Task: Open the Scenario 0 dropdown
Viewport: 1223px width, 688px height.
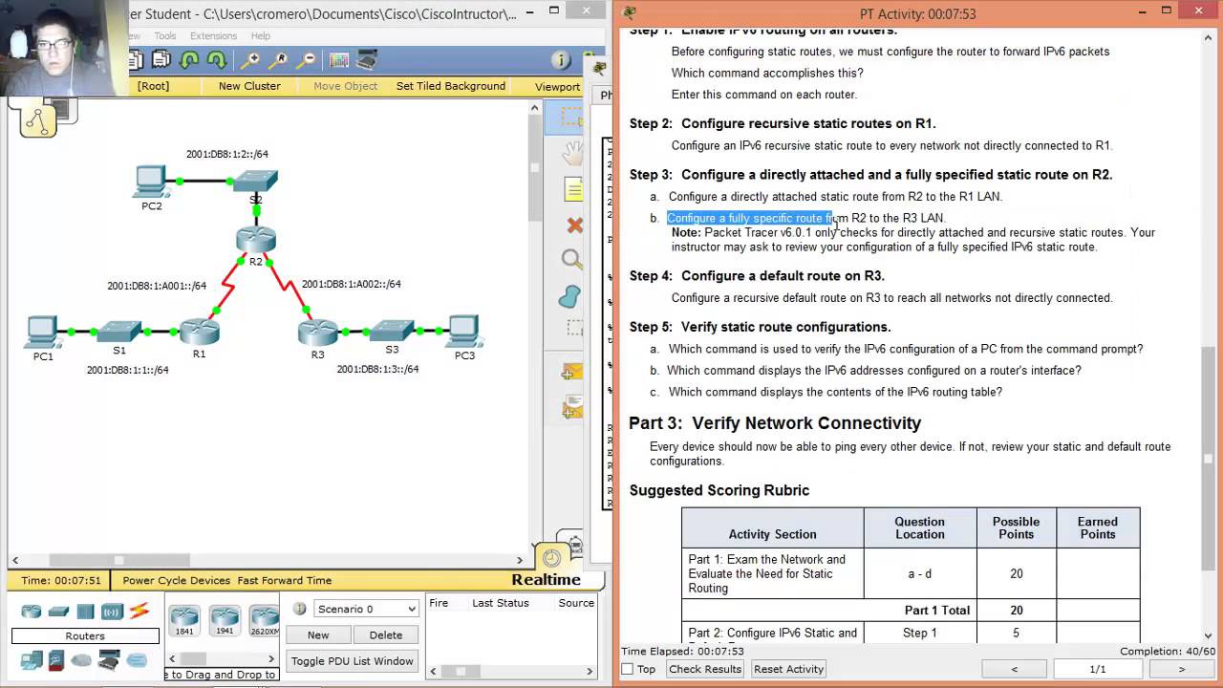Action: coord(367,609)
